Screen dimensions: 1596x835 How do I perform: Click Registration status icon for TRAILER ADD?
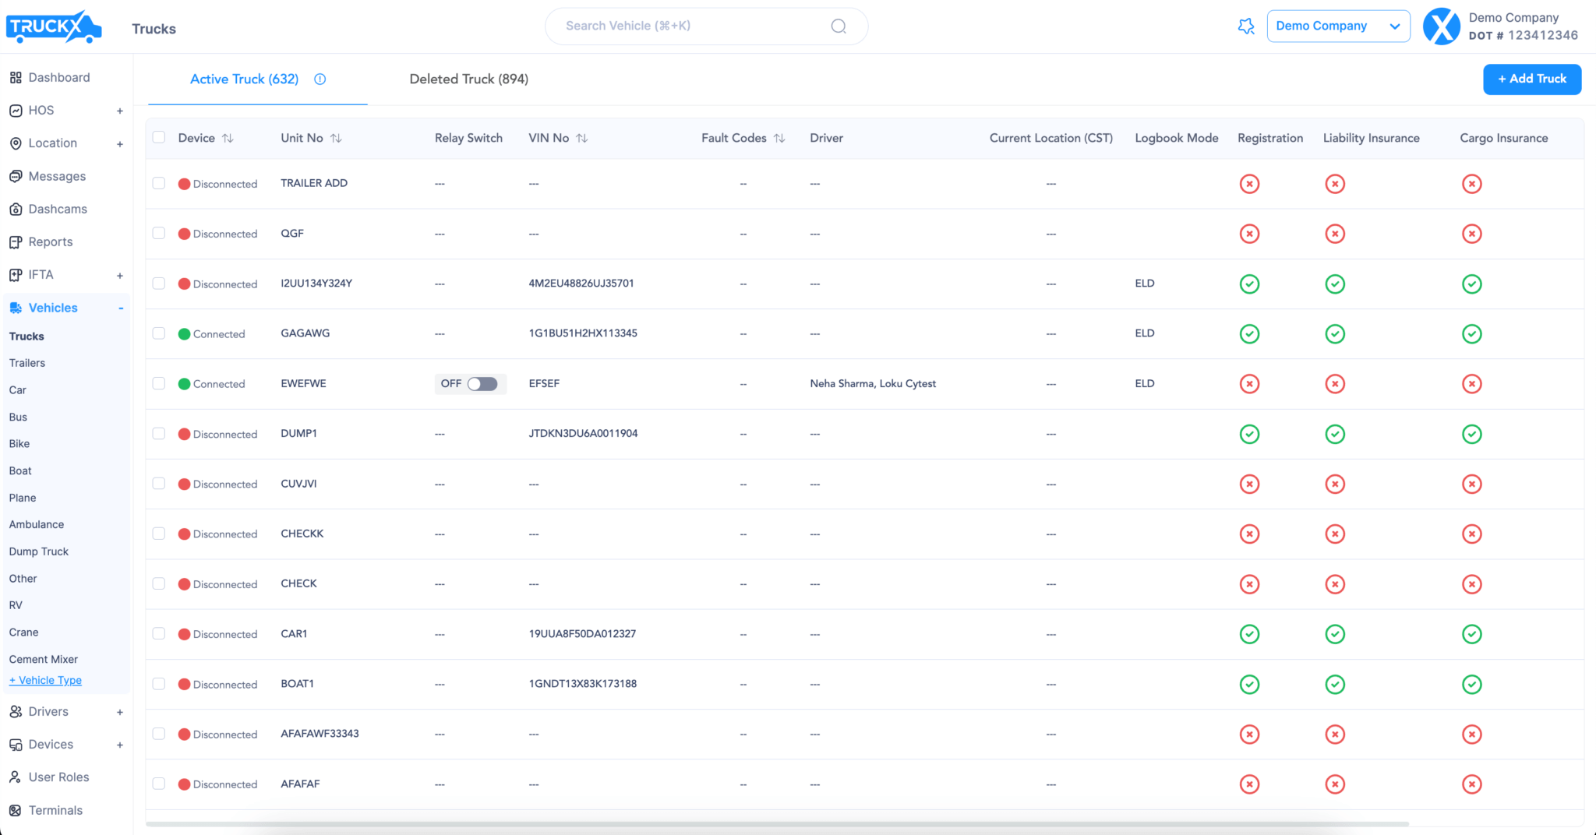[x=1249, y=184]
